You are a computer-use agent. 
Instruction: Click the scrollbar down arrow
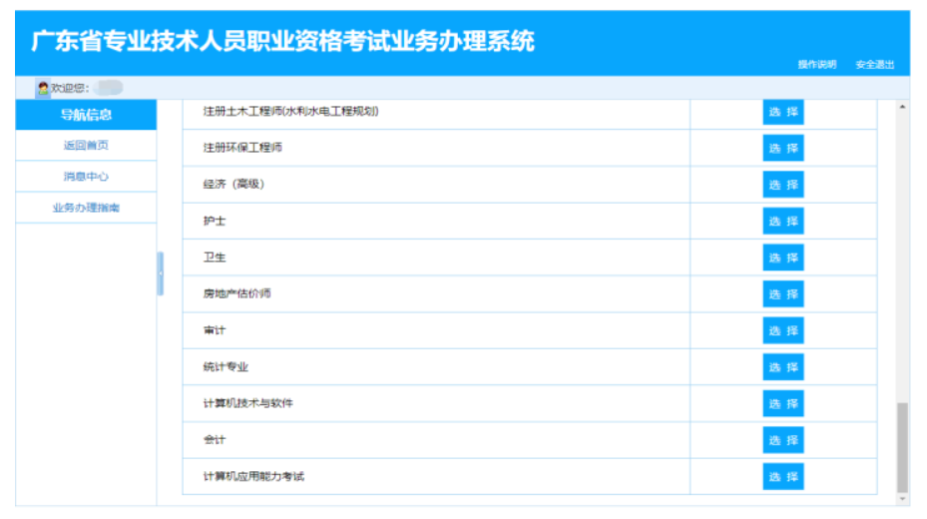coord(903,497)
